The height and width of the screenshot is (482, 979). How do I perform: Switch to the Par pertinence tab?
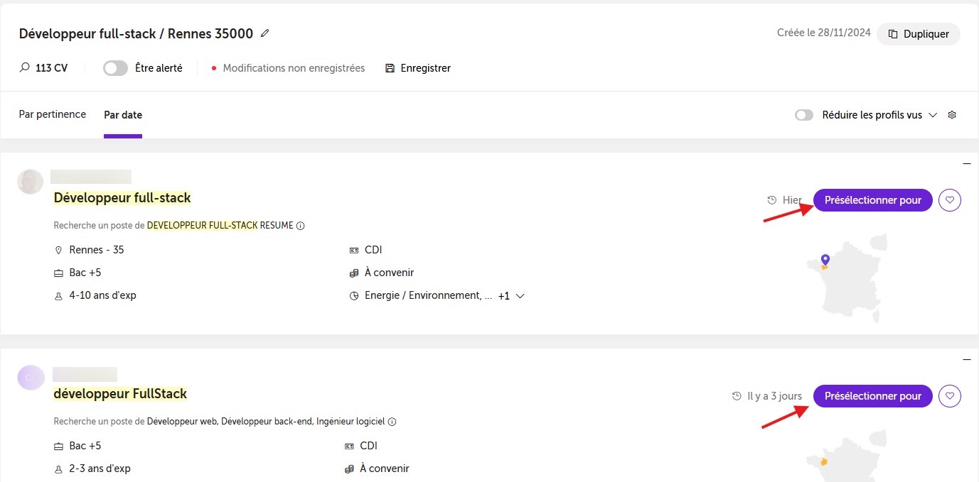click(53, 114)
